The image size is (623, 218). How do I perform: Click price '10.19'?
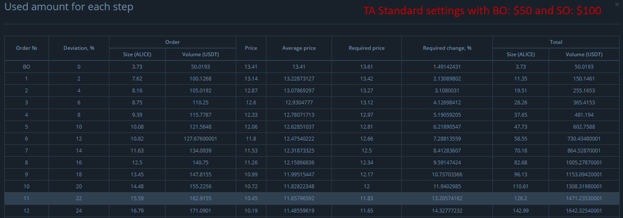[251, 210]
